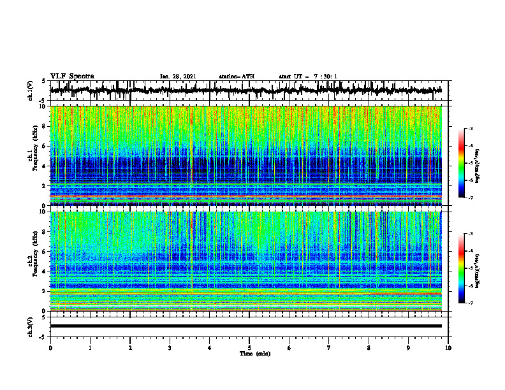Click the ch.2 colorbar log(PSD) unit label
Screen dimensions: 505x390
[x=478, y=271]
